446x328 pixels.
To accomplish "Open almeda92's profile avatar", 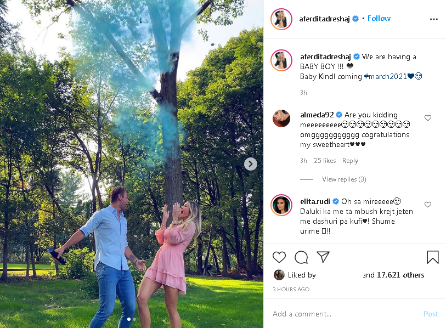I will [x=281, y=118].
